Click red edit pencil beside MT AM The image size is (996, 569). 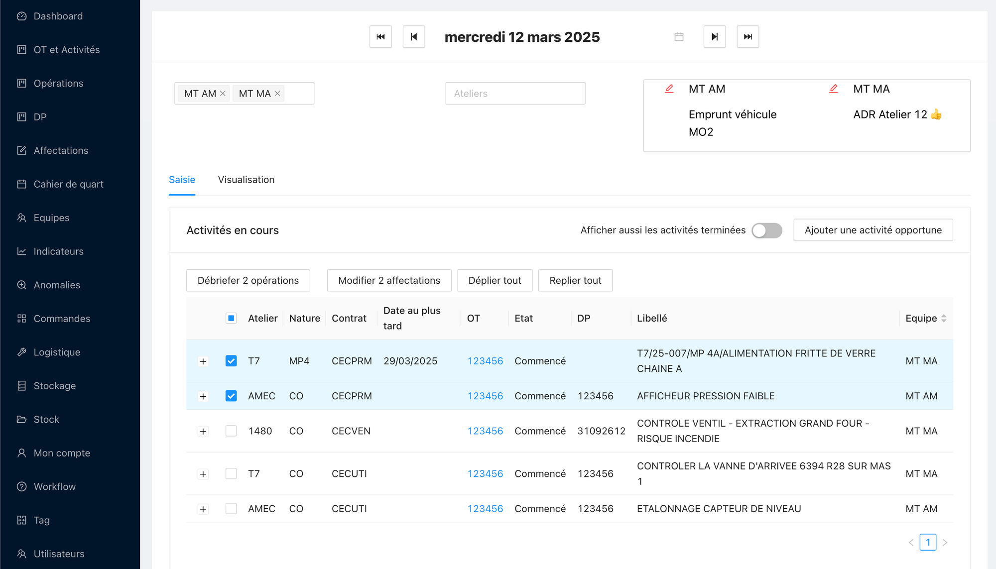point(669,89)
